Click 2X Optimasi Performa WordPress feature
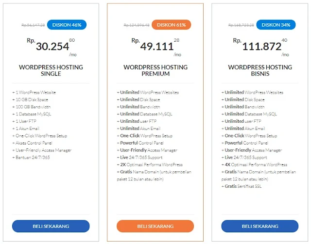Image resolution: width=311 pixels, height=244 pixels. click(x=150, y=164)
